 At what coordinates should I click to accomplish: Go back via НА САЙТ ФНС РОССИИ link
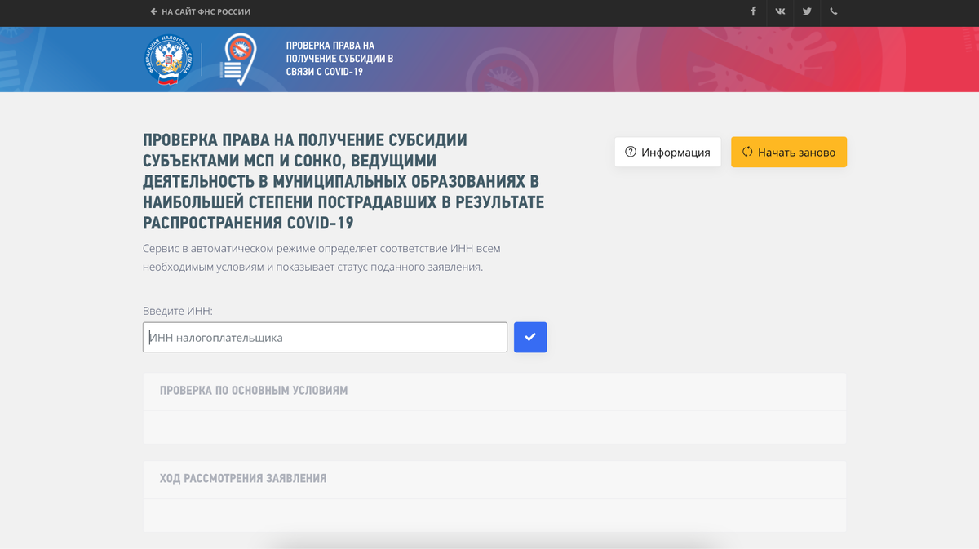201,12
